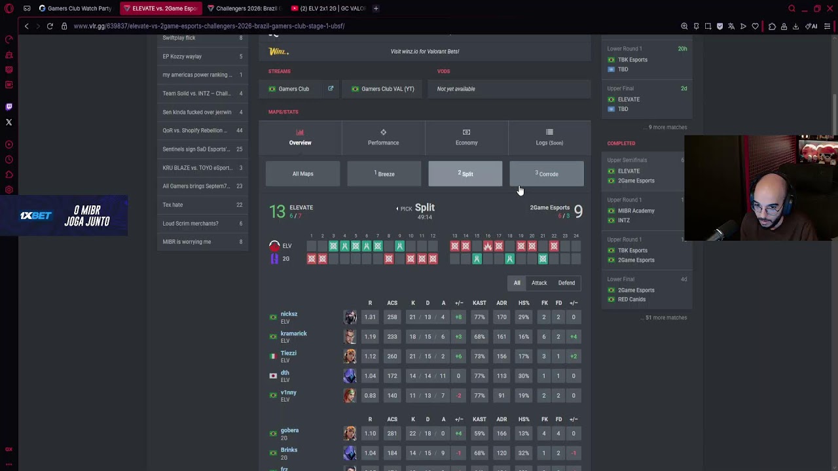The height and width of the screenshot is (471, 838).
Task: Visit the winz.io Valorant Bets ad link
Action: (425, 52)
